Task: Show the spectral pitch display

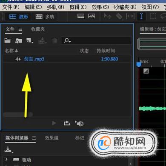Action: (92, 16)
